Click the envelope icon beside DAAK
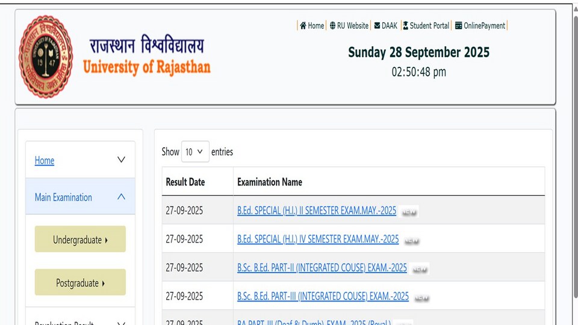The width and height of the screenshot is (578, 325). (x=377, y=26)
